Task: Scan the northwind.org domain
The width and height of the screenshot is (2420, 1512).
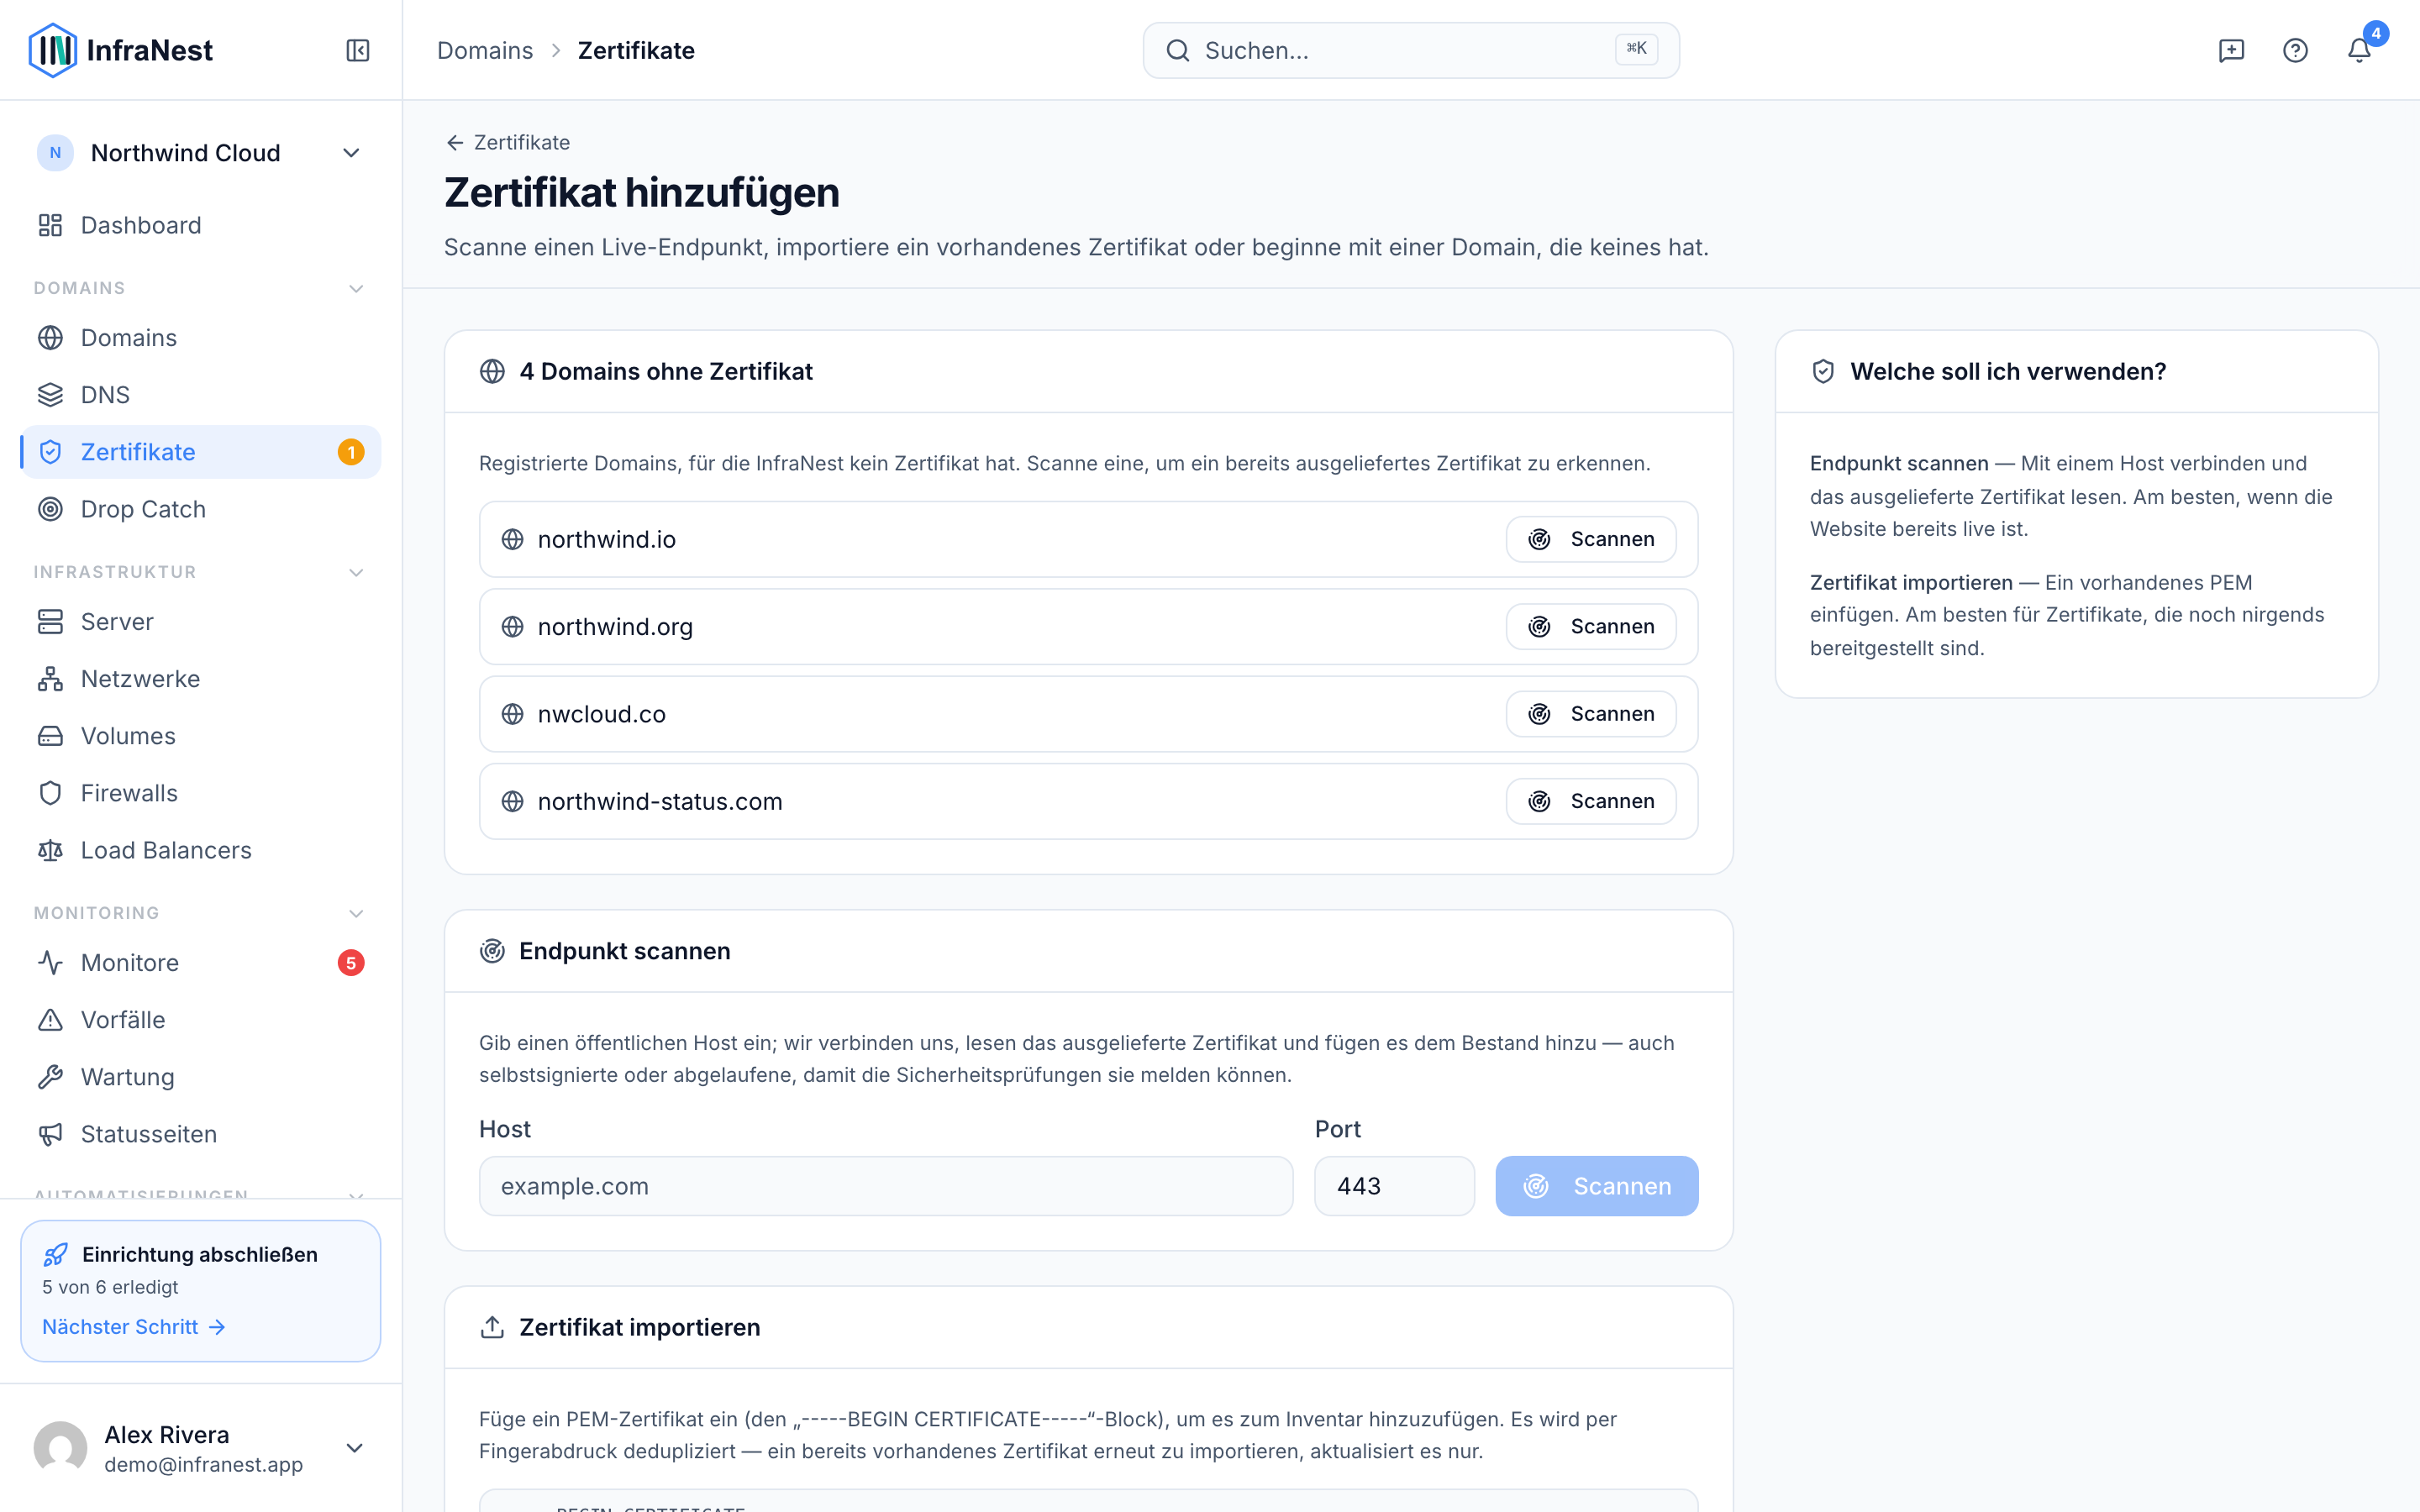Action: (x=1591, y=626)
